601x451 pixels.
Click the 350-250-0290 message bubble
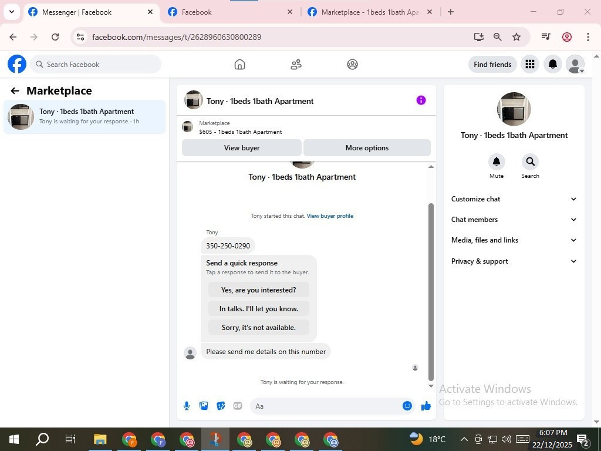coord(228,246)
